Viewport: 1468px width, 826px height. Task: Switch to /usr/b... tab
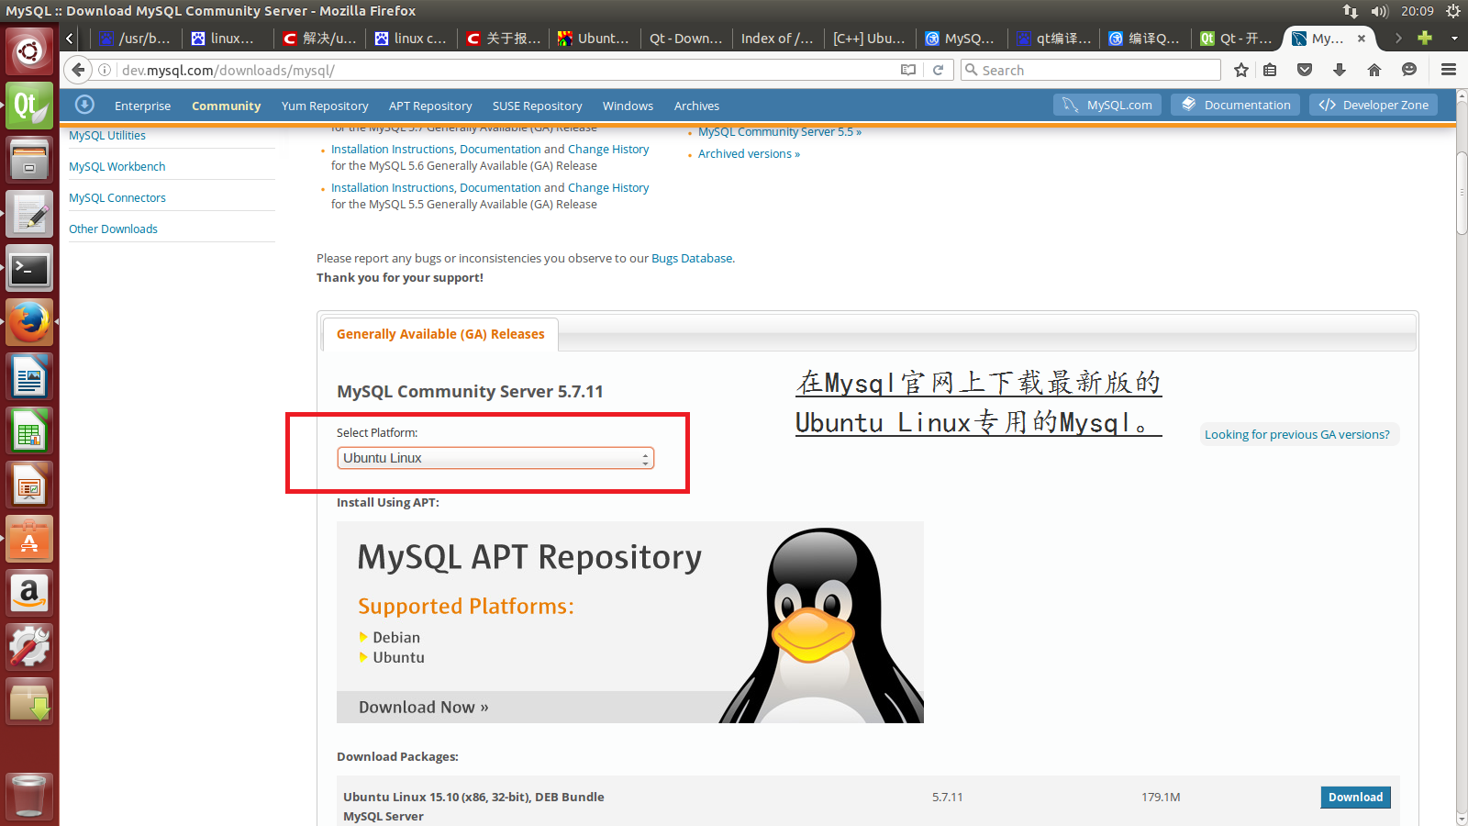tap(135, 38)
